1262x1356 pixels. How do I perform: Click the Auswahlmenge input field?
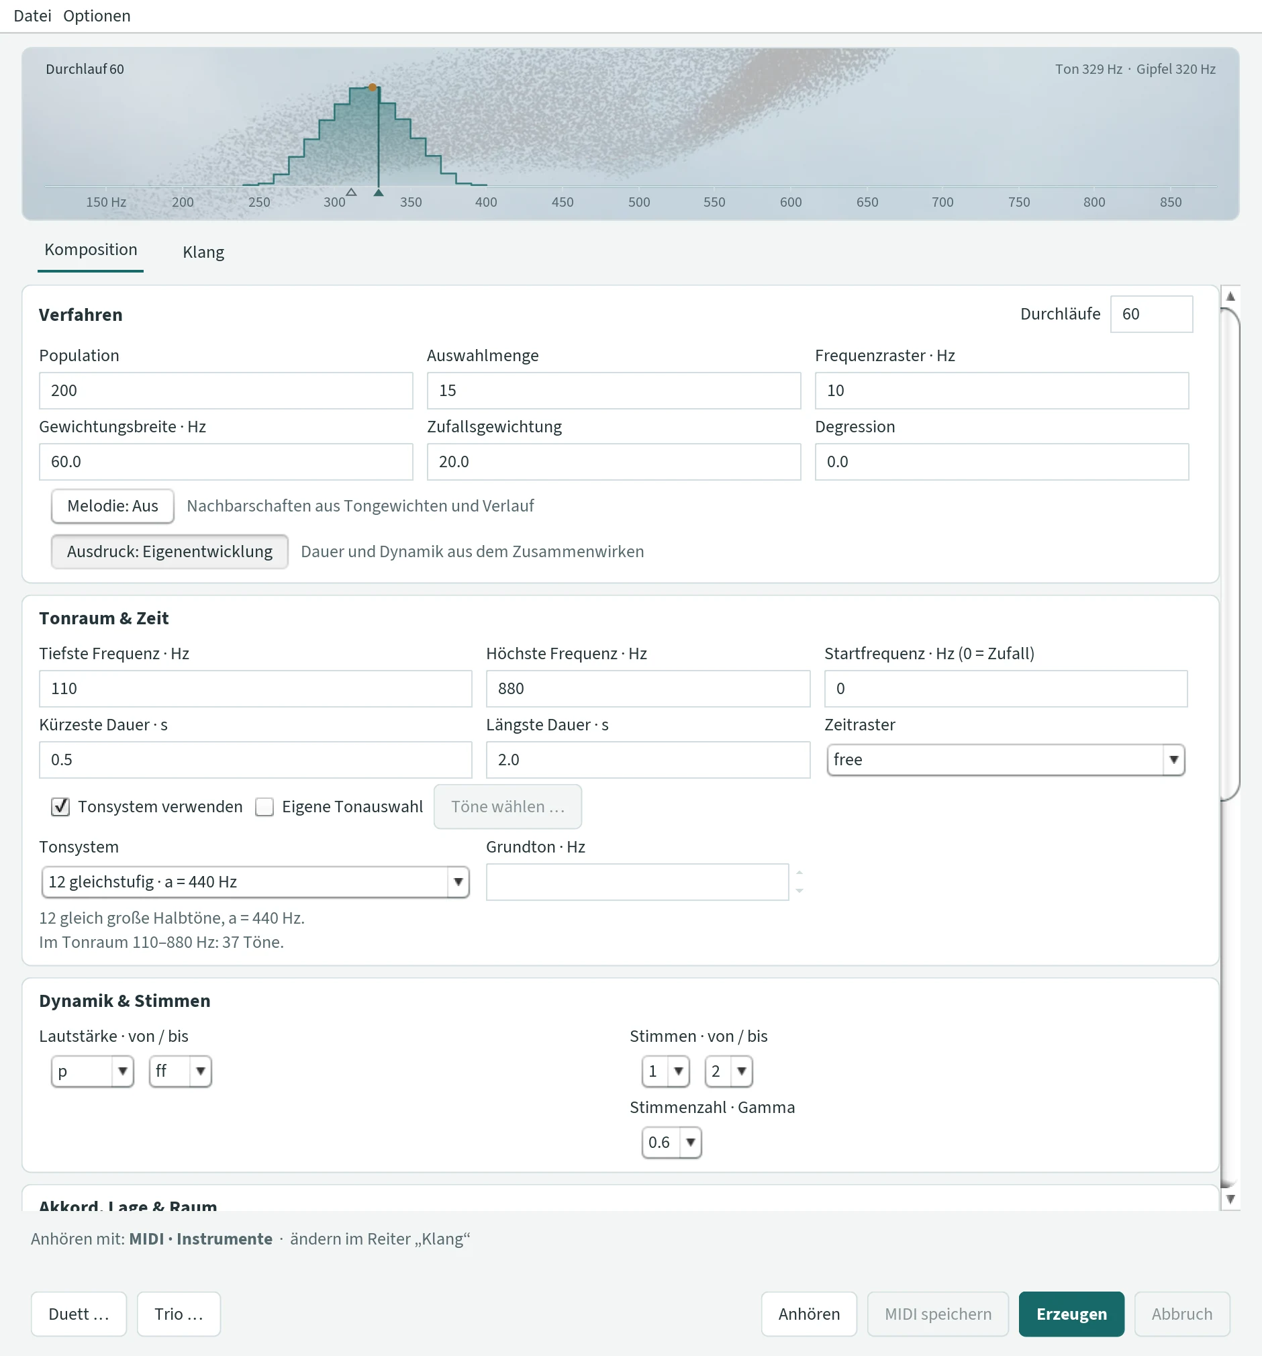click(614, 391)
